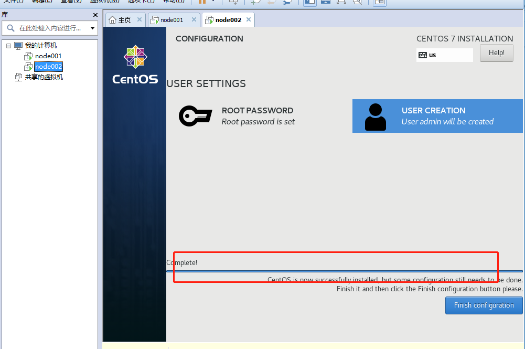Click the installation progress bar under Complete!
This screenshot has width=525, height=349.
[344, 271]
